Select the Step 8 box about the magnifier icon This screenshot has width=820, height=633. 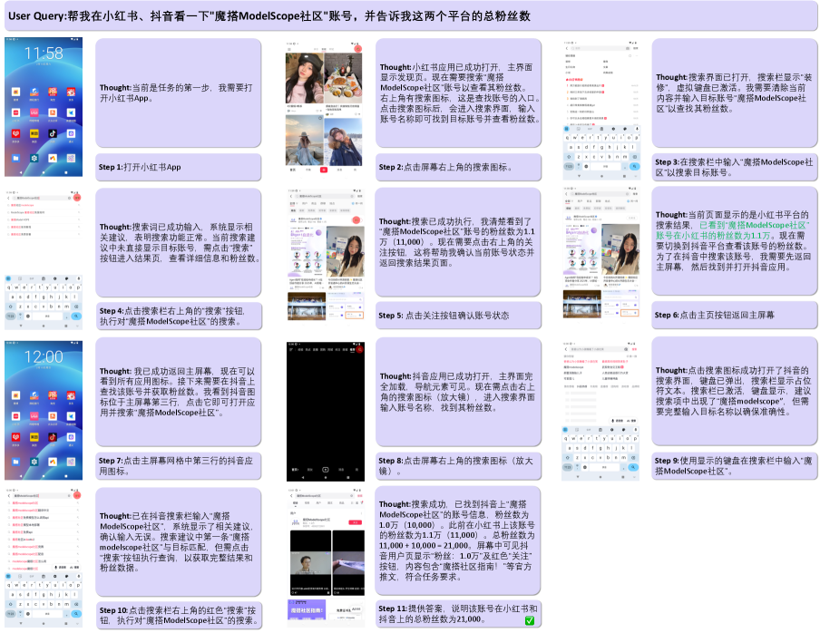point(458,466)
